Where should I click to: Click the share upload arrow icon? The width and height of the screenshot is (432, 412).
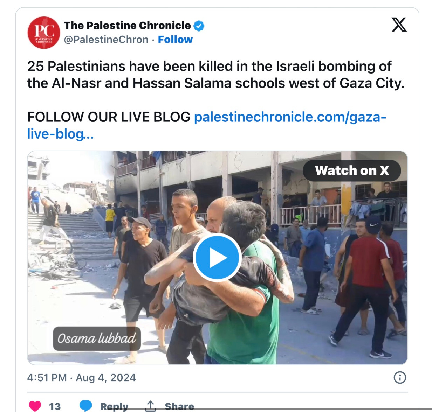pos(150,406)
